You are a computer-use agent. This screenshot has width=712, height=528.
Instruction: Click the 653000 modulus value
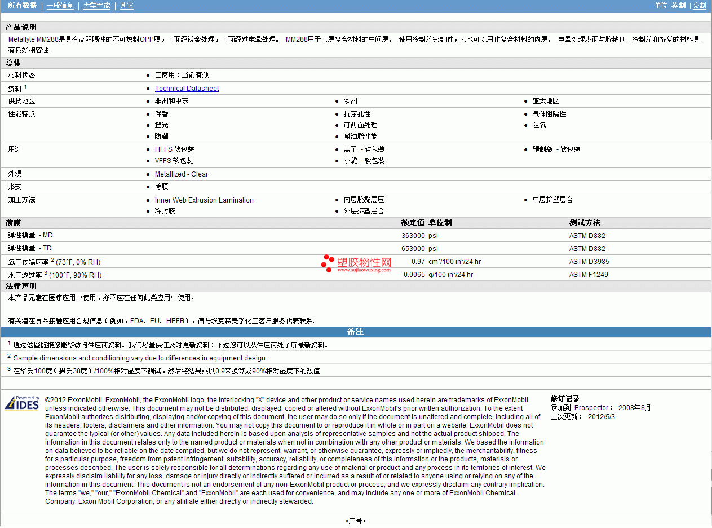(413, 249)
